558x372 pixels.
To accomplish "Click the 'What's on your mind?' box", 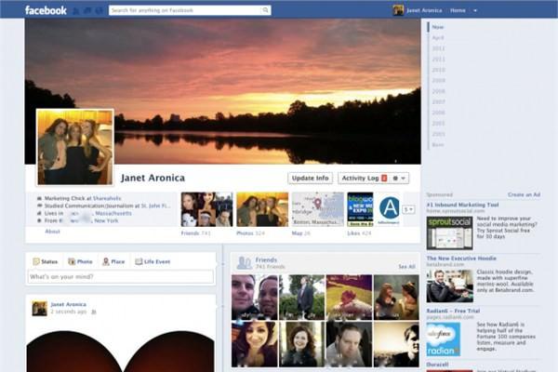I will click(121, 276).
